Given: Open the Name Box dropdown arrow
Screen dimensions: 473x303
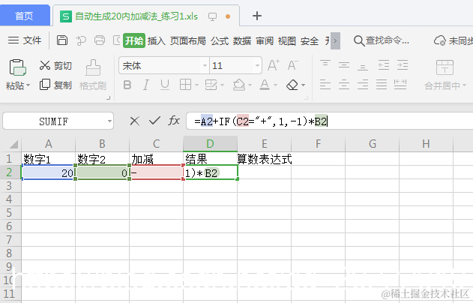Looking at the screenshot, I should click(109, 121).
